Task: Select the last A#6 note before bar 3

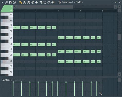Action: click(x=54, y=28)
